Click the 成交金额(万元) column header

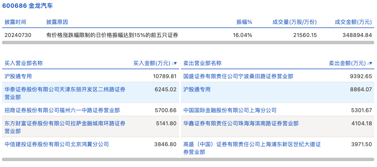click(x=353, y=22)
